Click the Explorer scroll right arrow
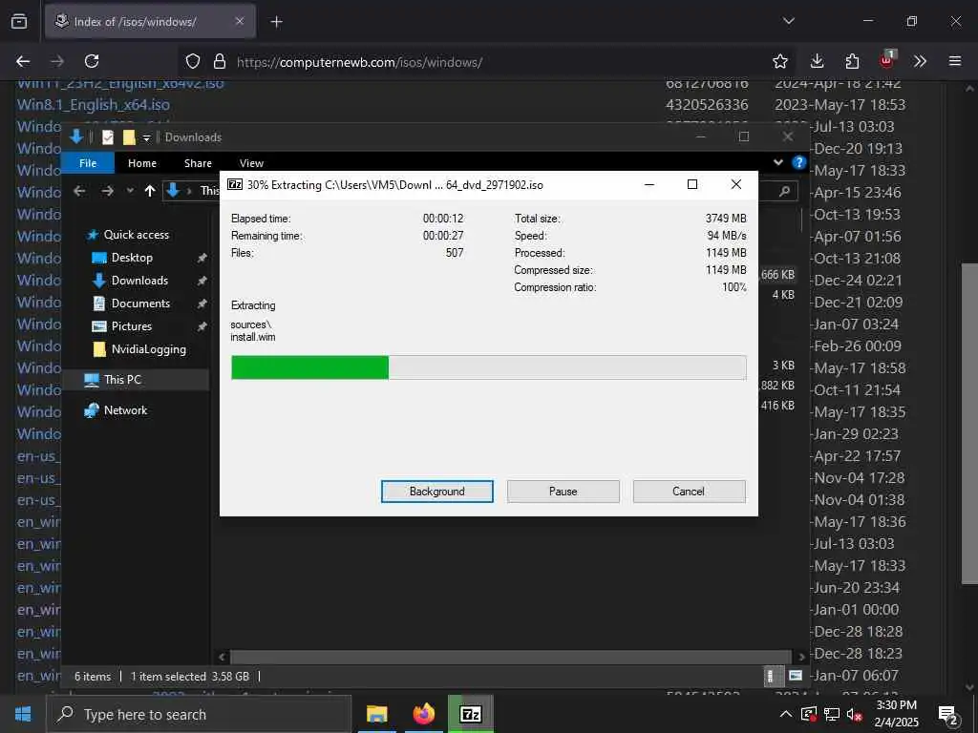978x733 pixels. 802,657
